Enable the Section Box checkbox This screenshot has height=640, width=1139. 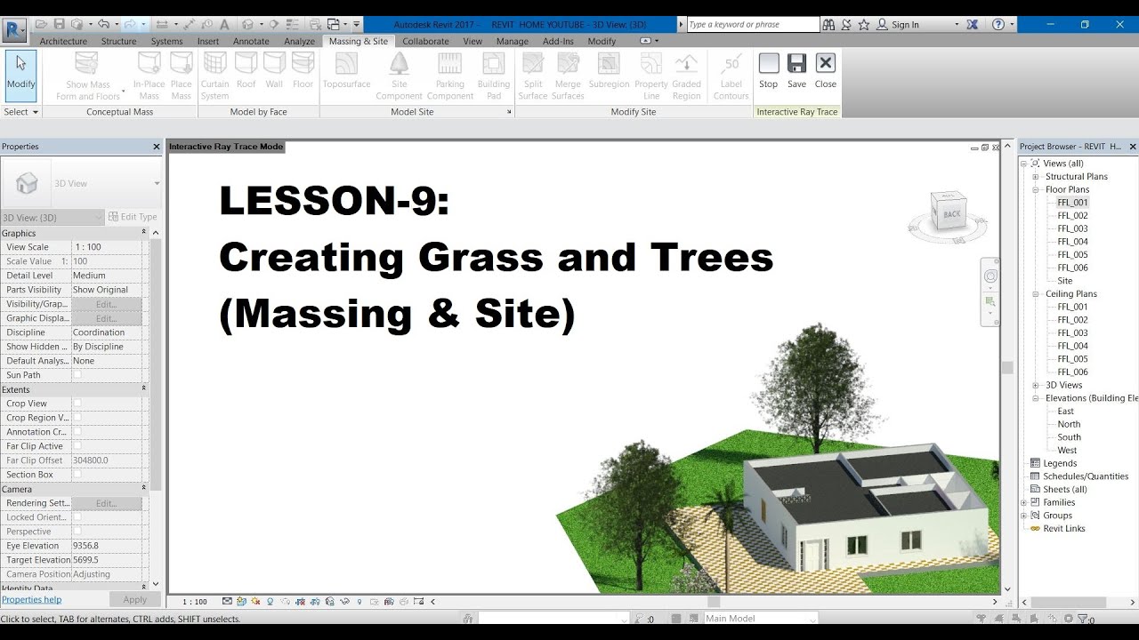click(x=77, y=475)
